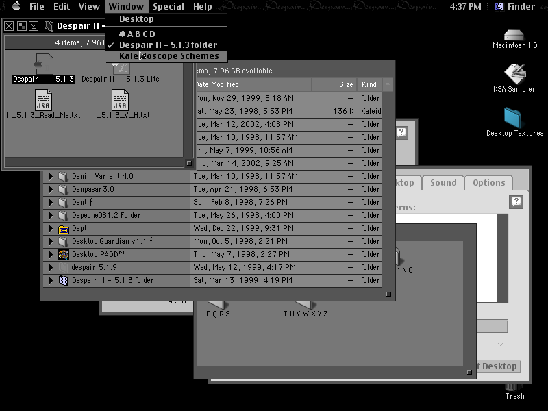Image resolution: width=548 pixels, height=411 pixels.
Task: Click the list window resize box
Action: tap(388, 294)
